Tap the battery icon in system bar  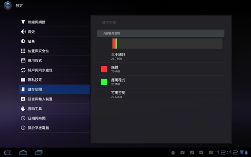(246, 152)
